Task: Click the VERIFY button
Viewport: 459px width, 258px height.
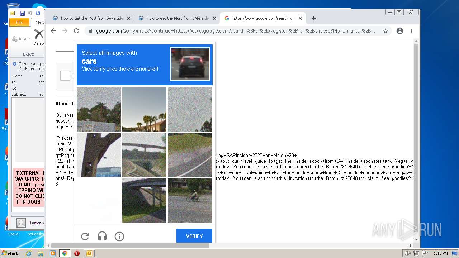Action: [x=194, y=236]
